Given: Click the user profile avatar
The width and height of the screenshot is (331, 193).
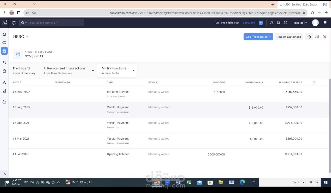Looking at the screenshot, I should tap(315, 22).
